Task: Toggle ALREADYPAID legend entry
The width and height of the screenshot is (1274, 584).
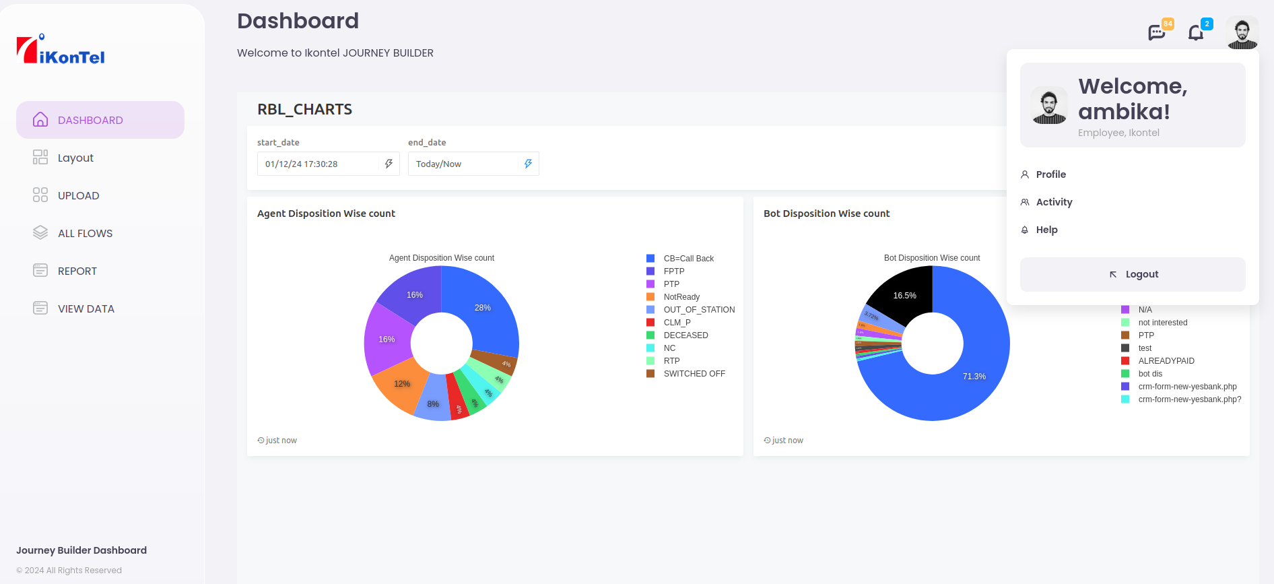Action: tap(1158, 361)
